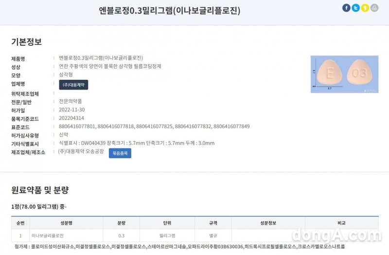Image resolution: width=389 pixels, height=255 pixels.
Task: Click the yellow KakaoStory share icon
Action: [x=365, y=8]
